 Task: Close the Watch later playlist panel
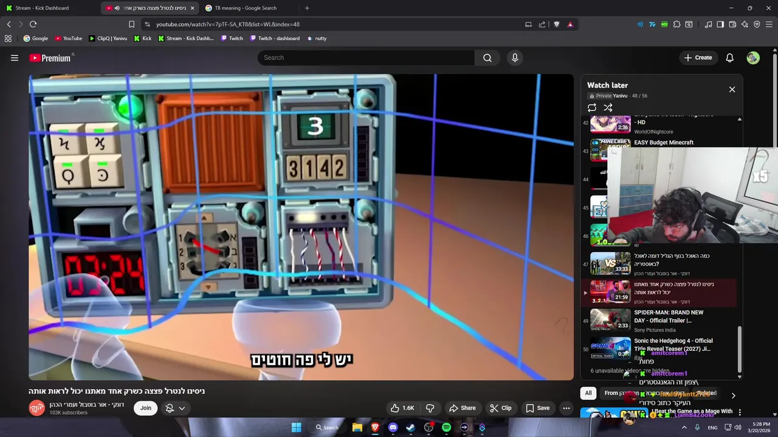click(732, 89)
